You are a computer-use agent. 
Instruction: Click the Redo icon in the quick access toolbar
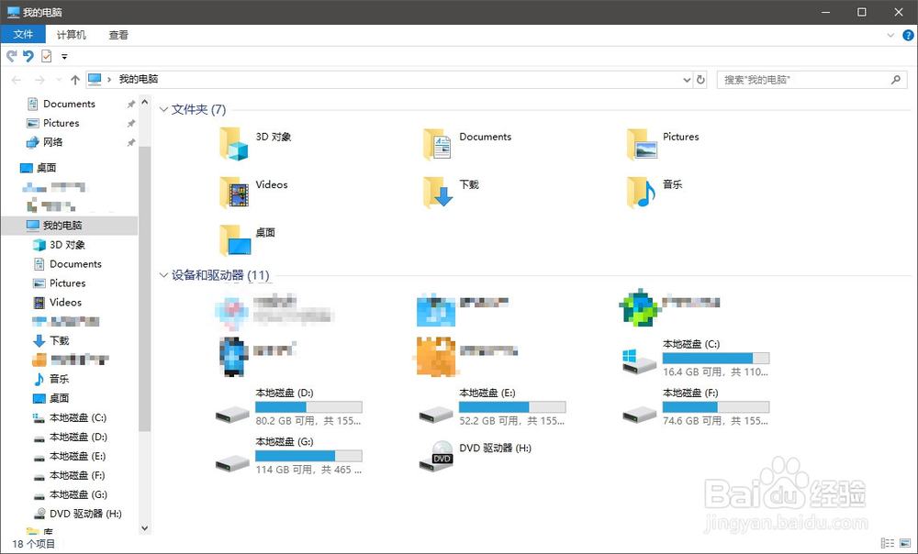tap(11, 56)
